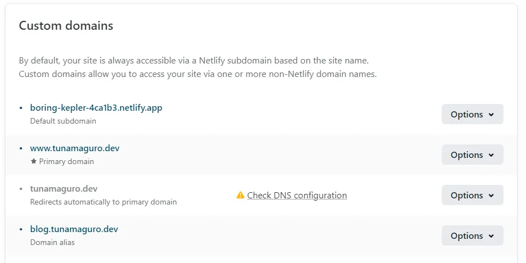Screen dimensions: 526x263
Task: Click the yellow DNS warning triangle icon
Action: coord(241,196)
